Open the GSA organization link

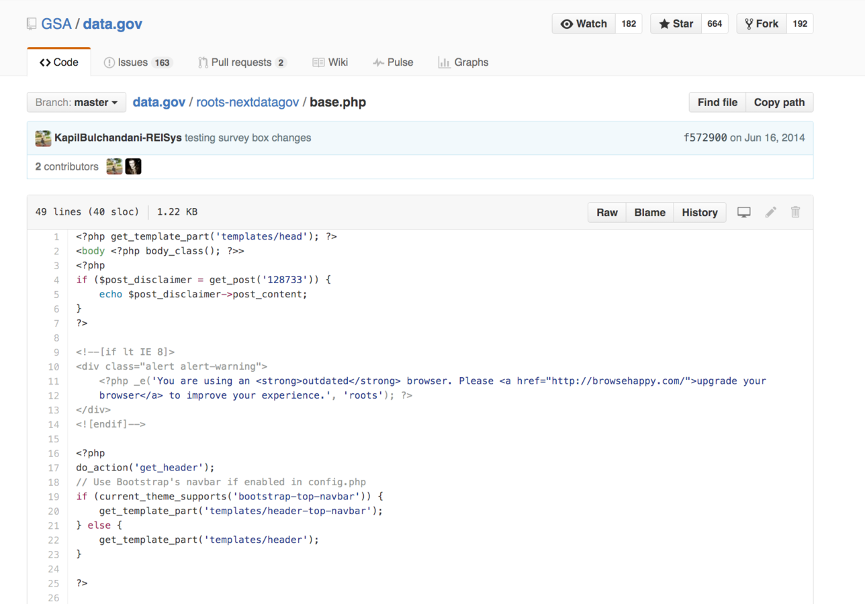56,24
